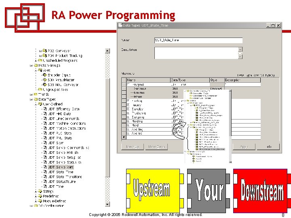This screenshot has height=218, width=291.
Task: Collapse the Motion Groups tree node
Action: pos(31,65)
